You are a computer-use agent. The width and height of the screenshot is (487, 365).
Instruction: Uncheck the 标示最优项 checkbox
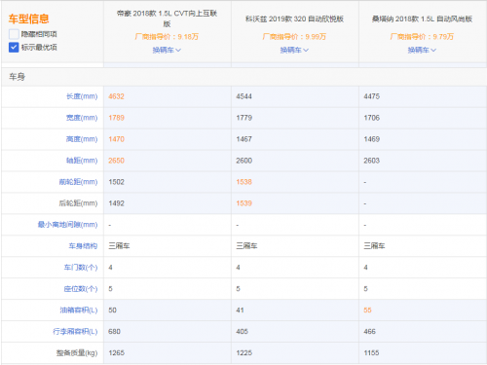[x=14, y=48]
